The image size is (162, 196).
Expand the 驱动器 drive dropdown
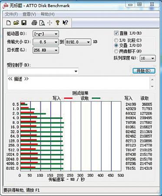point(46,34)
